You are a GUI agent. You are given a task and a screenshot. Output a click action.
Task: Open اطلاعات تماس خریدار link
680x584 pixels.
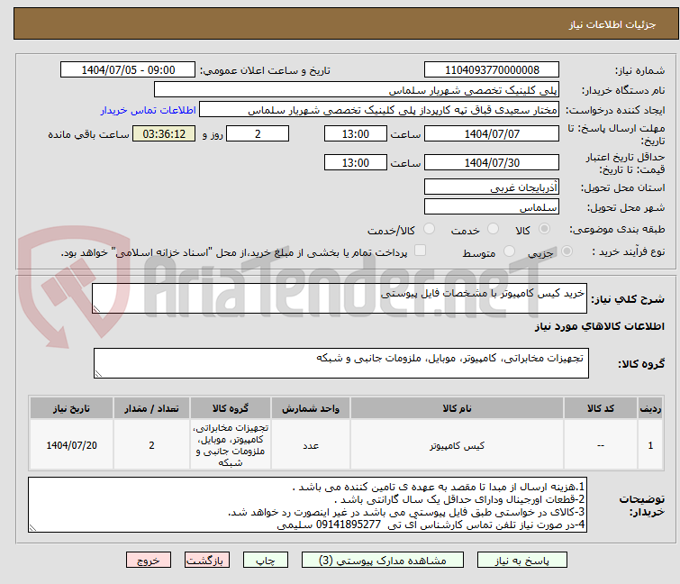click(x=149, y=110)
